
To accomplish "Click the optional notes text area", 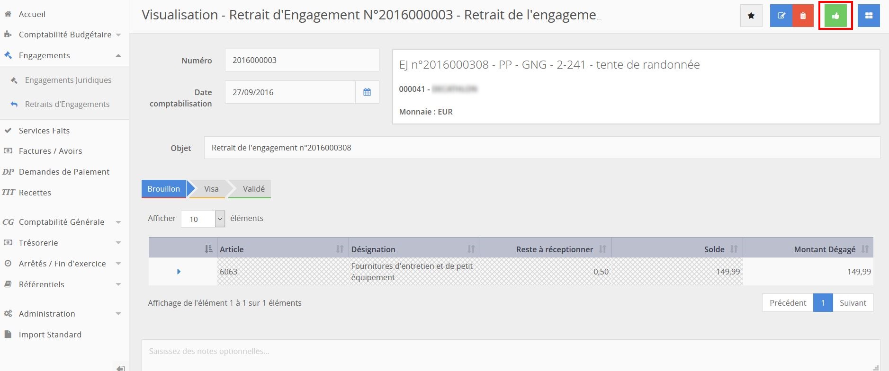I will 510,354.
